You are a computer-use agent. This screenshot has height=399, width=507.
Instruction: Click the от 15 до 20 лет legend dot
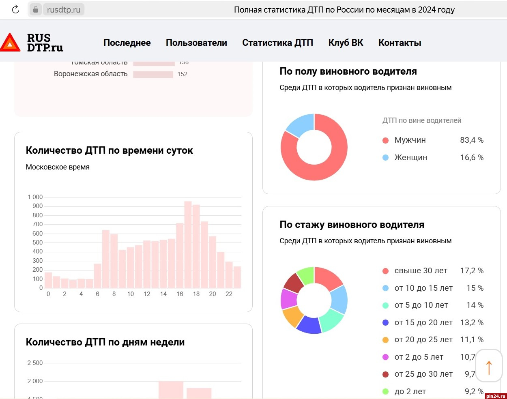[x=385, y=323]
